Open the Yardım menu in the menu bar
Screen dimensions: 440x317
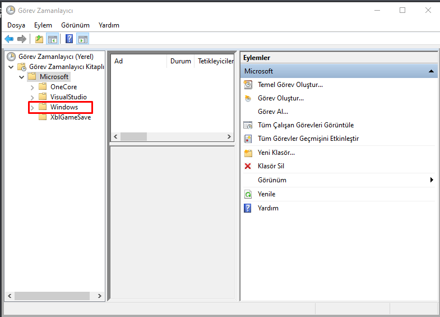click(109, 25)
